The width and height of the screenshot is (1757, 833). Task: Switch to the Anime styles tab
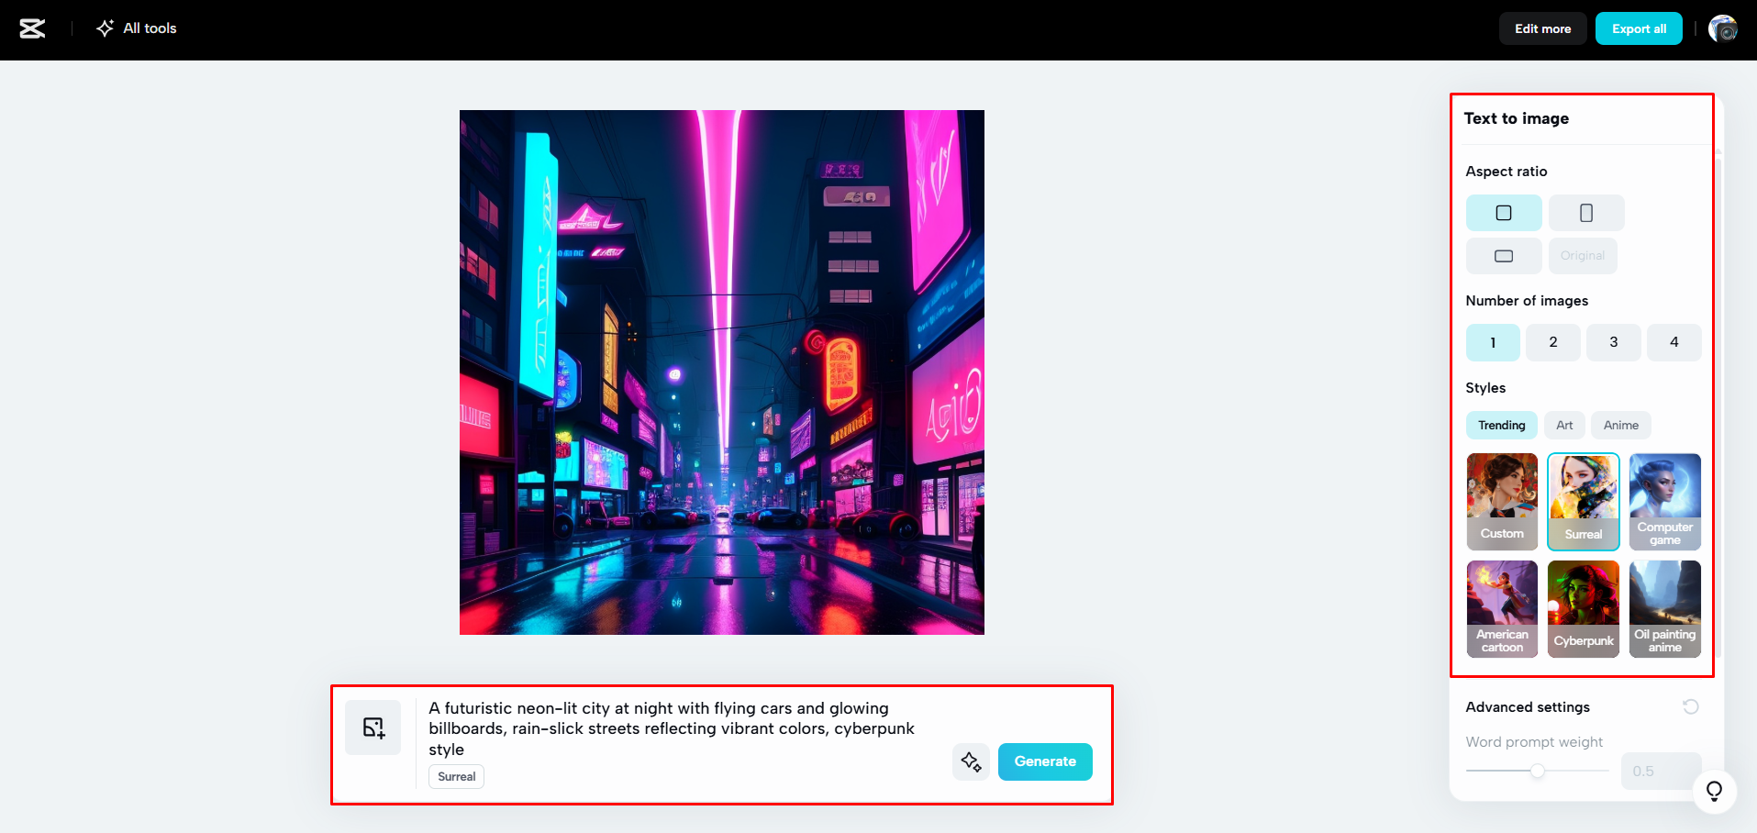pyautogui.click(x=1620, y=425)
